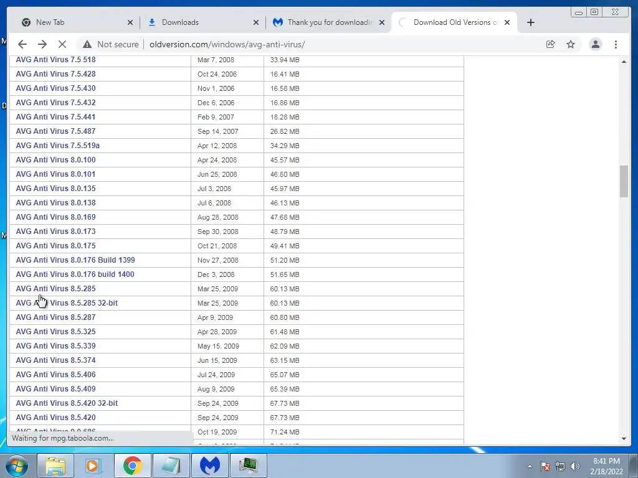Go back to the previous page

22,44
